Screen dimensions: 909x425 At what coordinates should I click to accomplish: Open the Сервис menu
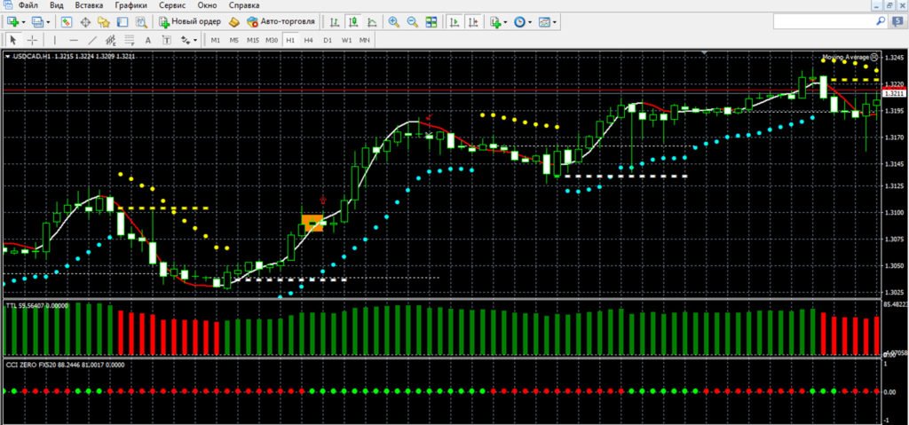pyautogui.click(x=171, y=5)
